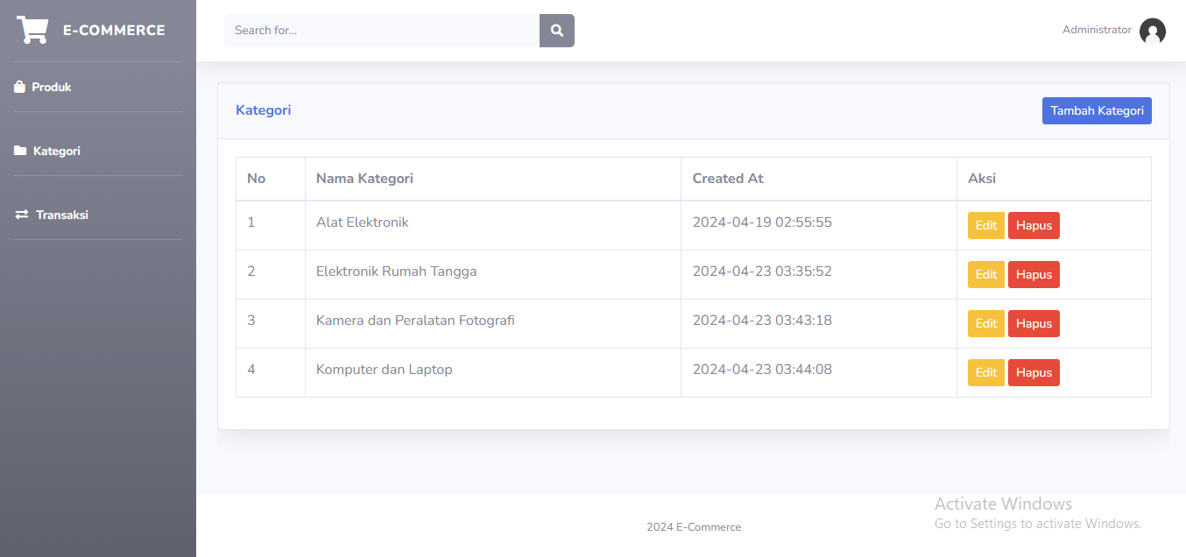Hapus the Komputer dan Laptop category
Viewport: 1186px width, 557px height.
point(1034,373)
